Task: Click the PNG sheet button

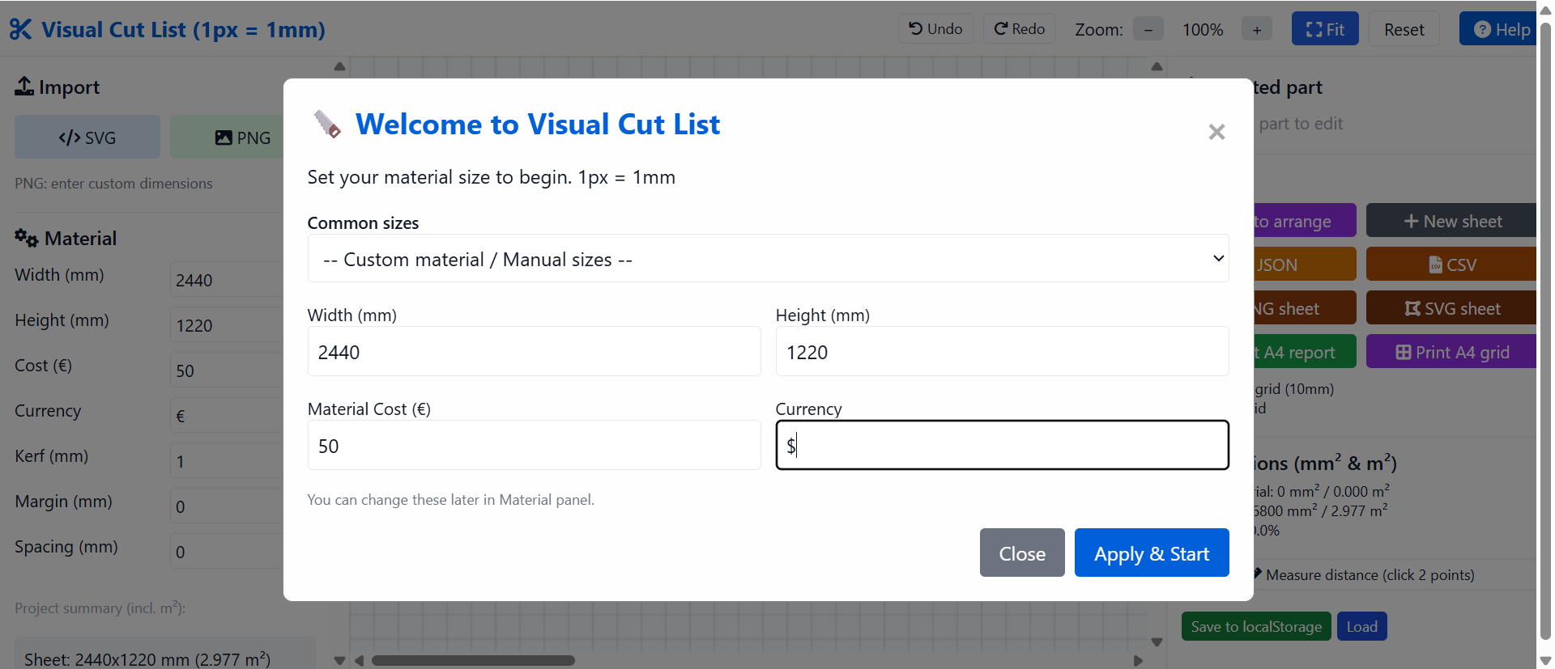Action: [1305, 308]
